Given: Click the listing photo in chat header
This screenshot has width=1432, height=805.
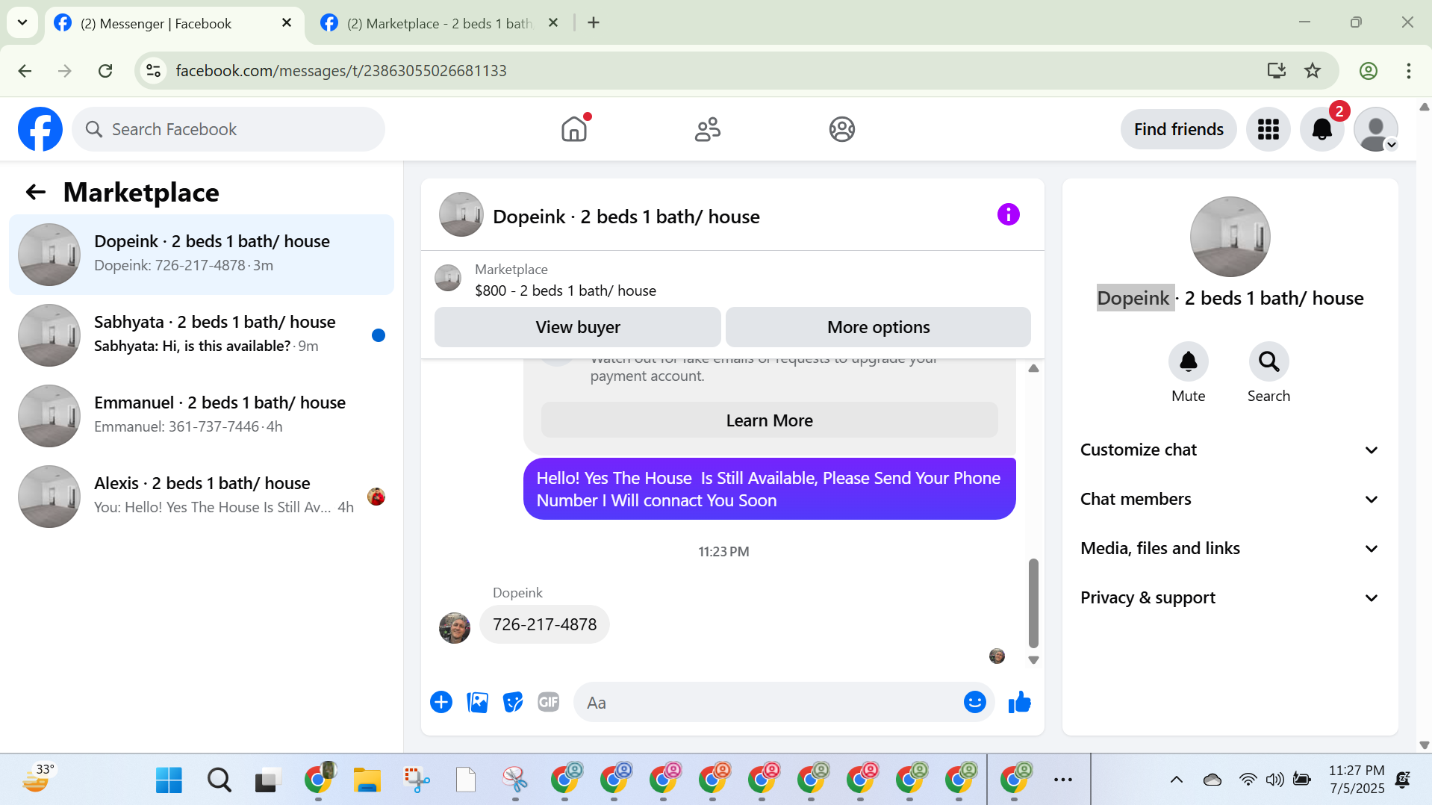Looking at the screenshot, I should (x=461, y=214).
